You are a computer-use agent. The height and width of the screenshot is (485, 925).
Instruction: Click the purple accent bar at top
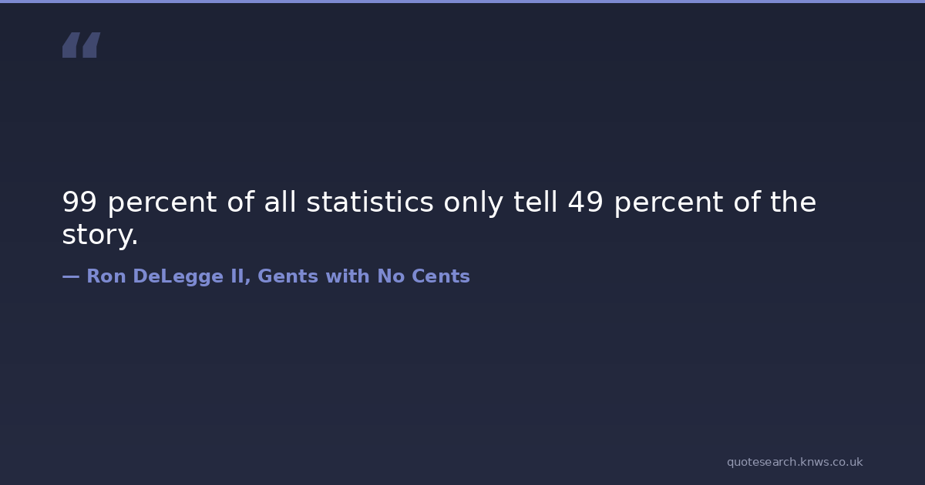pos(462,2)
